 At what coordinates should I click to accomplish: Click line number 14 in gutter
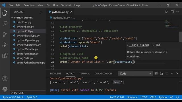pyautogui.click(x=53, y=39)
